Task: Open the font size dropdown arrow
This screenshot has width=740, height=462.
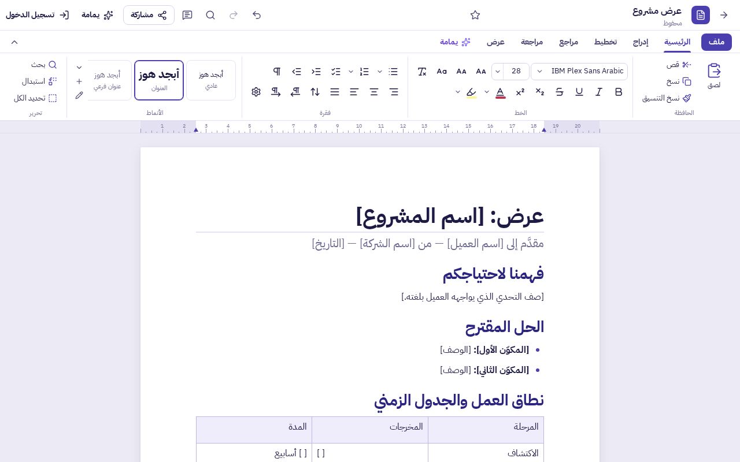Action: (498, 72)
